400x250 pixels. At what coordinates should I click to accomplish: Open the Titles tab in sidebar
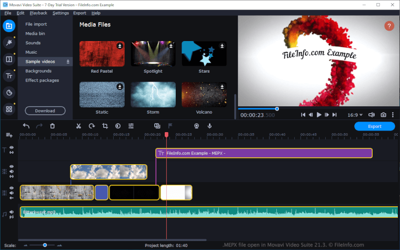coord(8,76)
